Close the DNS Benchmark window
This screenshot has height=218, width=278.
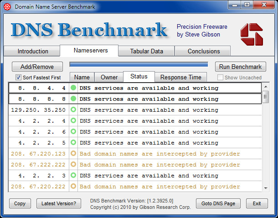pyautogui.click(x=264, y=5)
